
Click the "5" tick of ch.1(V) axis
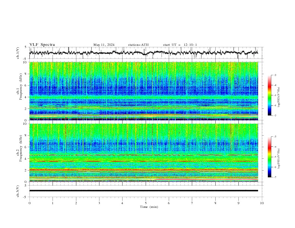(26, 47)
